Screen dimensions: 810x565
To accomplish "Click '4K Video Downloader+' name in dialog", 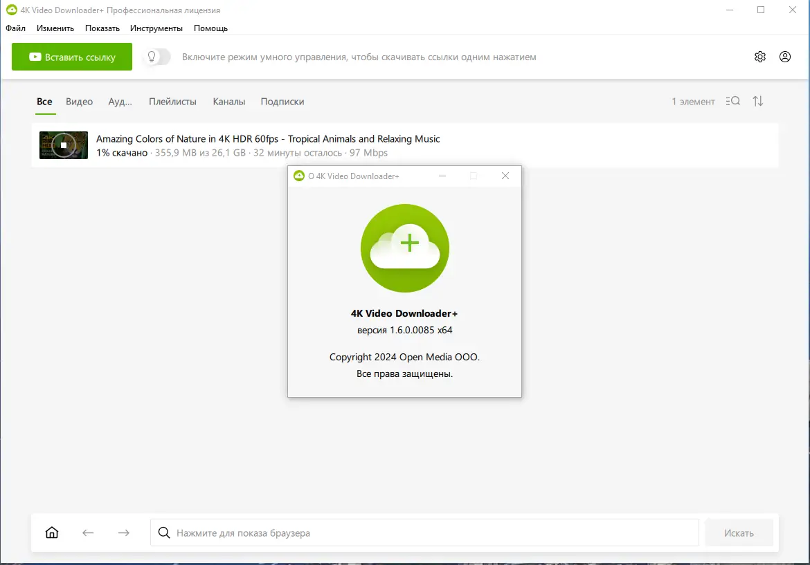I will point(404,313).
